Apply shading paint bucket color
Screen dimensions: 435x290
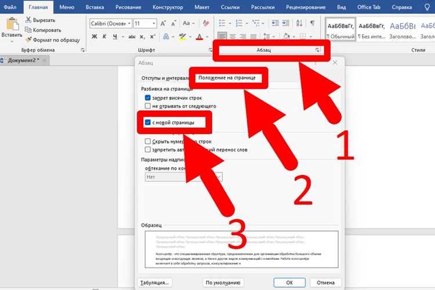(x=287, y=37)
